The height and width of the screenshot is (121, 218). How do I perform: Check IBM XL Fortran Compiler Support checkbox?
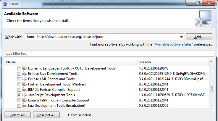tap(19, 90)
